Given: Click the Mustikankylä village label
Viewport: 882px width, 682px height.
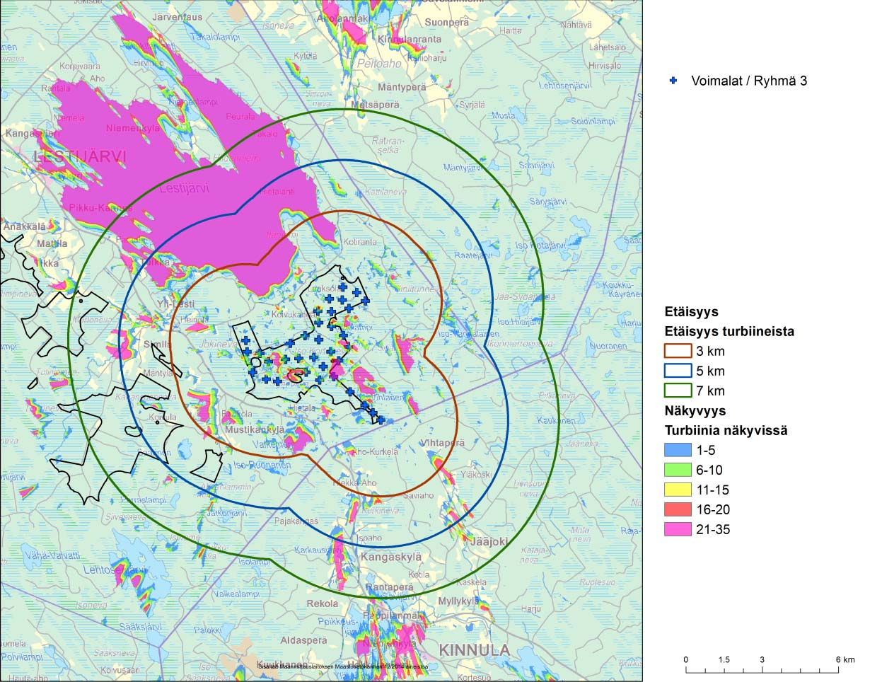Looking at the screenshot, I should pyautogui.click(x=255, y=429).
